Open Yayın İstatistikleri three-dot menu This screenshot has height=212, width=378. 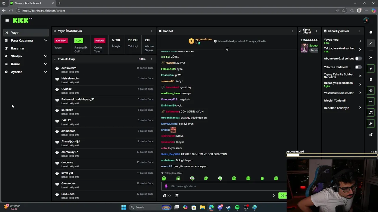click(x=152, y=31)
